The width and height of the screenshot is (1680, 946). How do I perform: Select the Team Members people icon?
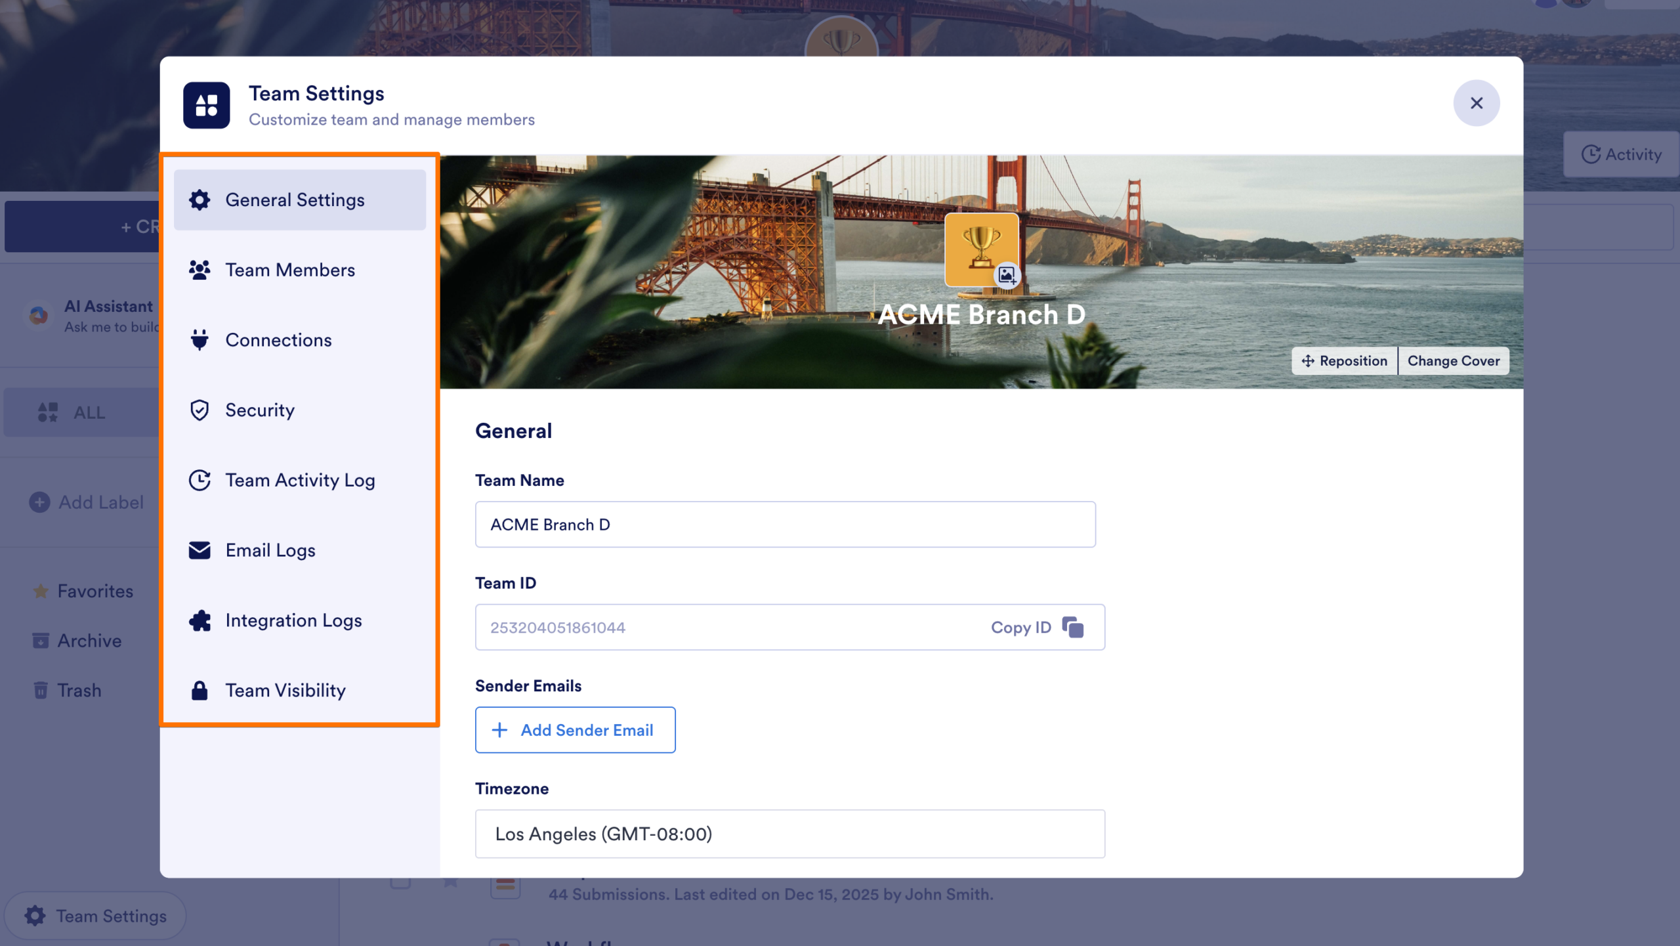click(x=201, y=270)
